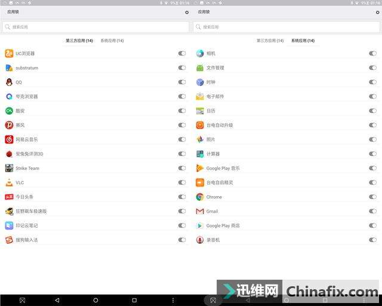This screenshot has height=306, width=382.
Task: Tap the QQ penguin icon
Action: pyautogui.click(x=9, y=82)
